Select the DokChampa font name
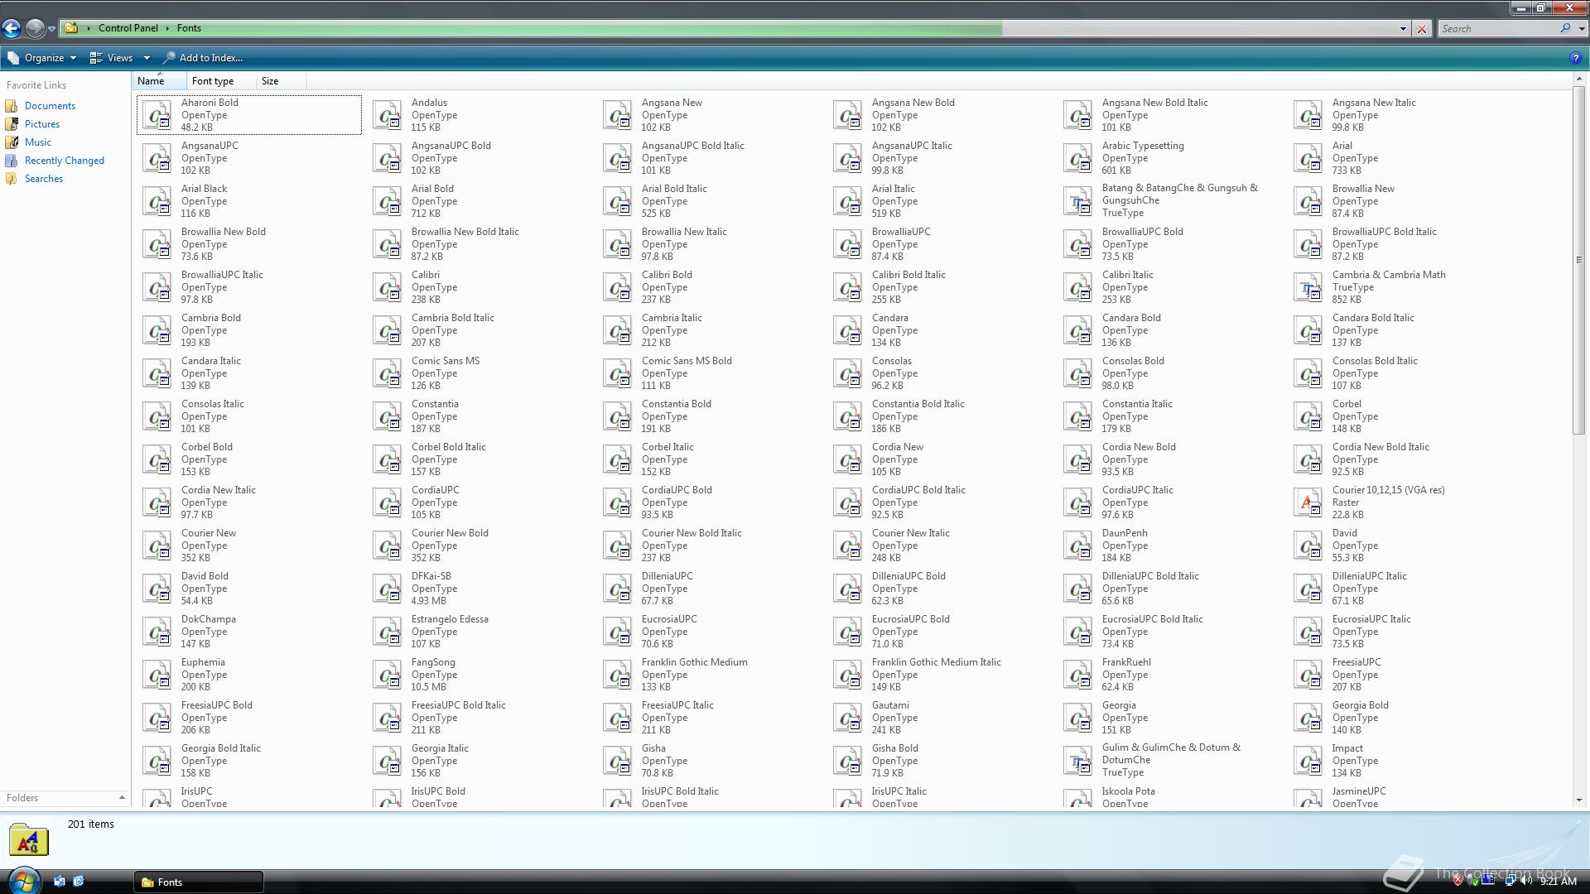Image resolution: width=1590 pixels, height=894 pixels. pos(209,619)
